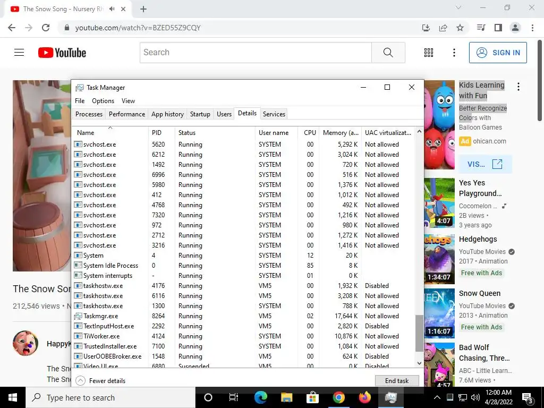Image resolution: width=544 pixels, height=408 pixels.
Task: Show hidden system tray icons
Action: click(437, 397)
